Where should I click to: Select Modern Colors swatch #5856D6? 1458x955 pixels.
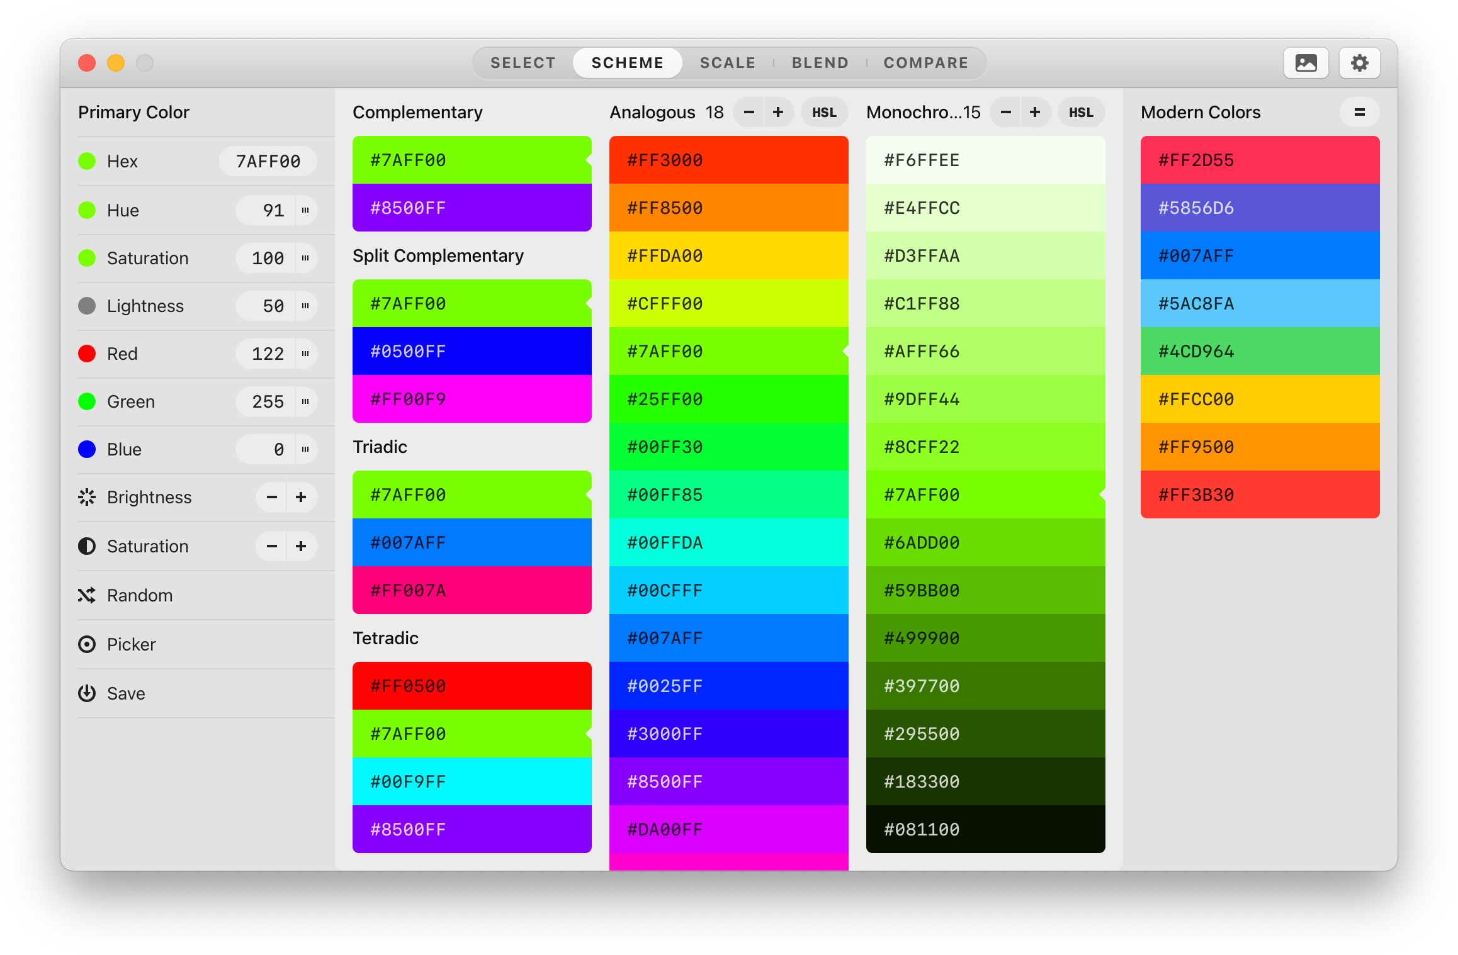point(1260,208)
